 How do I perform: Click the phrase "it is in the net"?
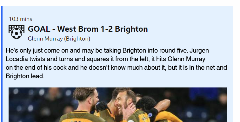pyautogui.click(x=197, y=67)
